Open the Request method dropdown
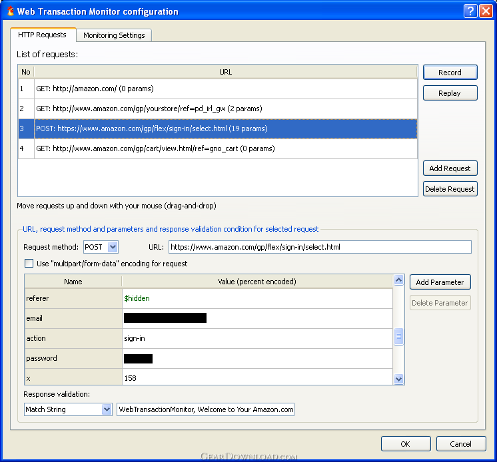 (x=101, y=247)
